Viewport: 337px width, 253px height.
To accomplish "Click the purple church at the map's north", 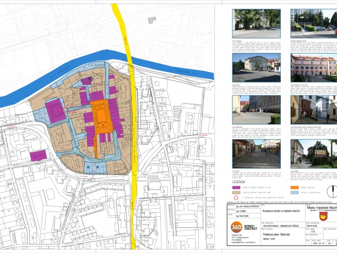I will click(x=87, y=81).
